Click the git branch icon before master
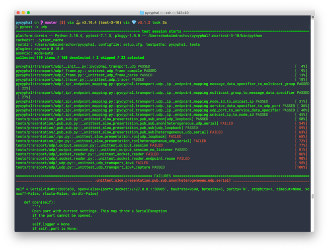The width and height of the screenshot is (329, 251). pyautogui.click(x=42, y=23)
